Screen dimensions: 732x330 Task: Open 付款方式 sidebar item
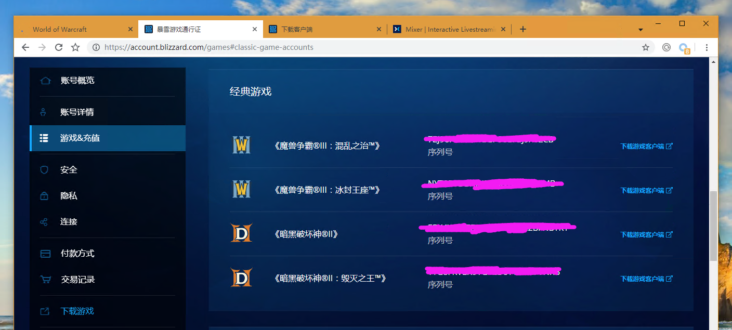(108, 254)
